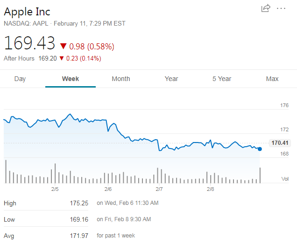Click the 2/8 date axis label
The height and width of the screenshot is (244, 297).
[210, 189]
